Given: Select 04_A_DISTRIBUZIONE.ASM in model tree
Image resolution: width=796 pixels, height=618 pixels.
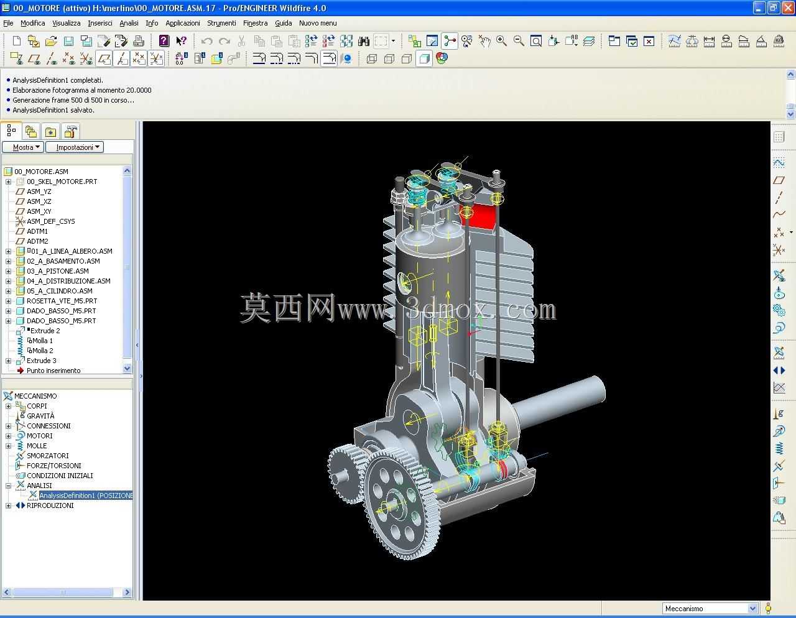Looking at the screenshot, I should [68, 281].
